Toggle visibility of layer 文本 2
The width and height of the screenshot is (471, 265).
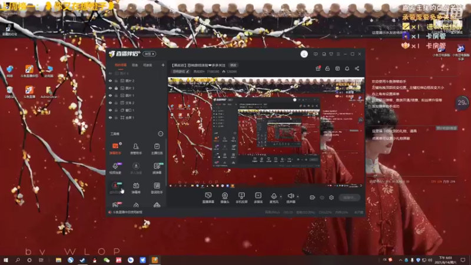[110, 102]
